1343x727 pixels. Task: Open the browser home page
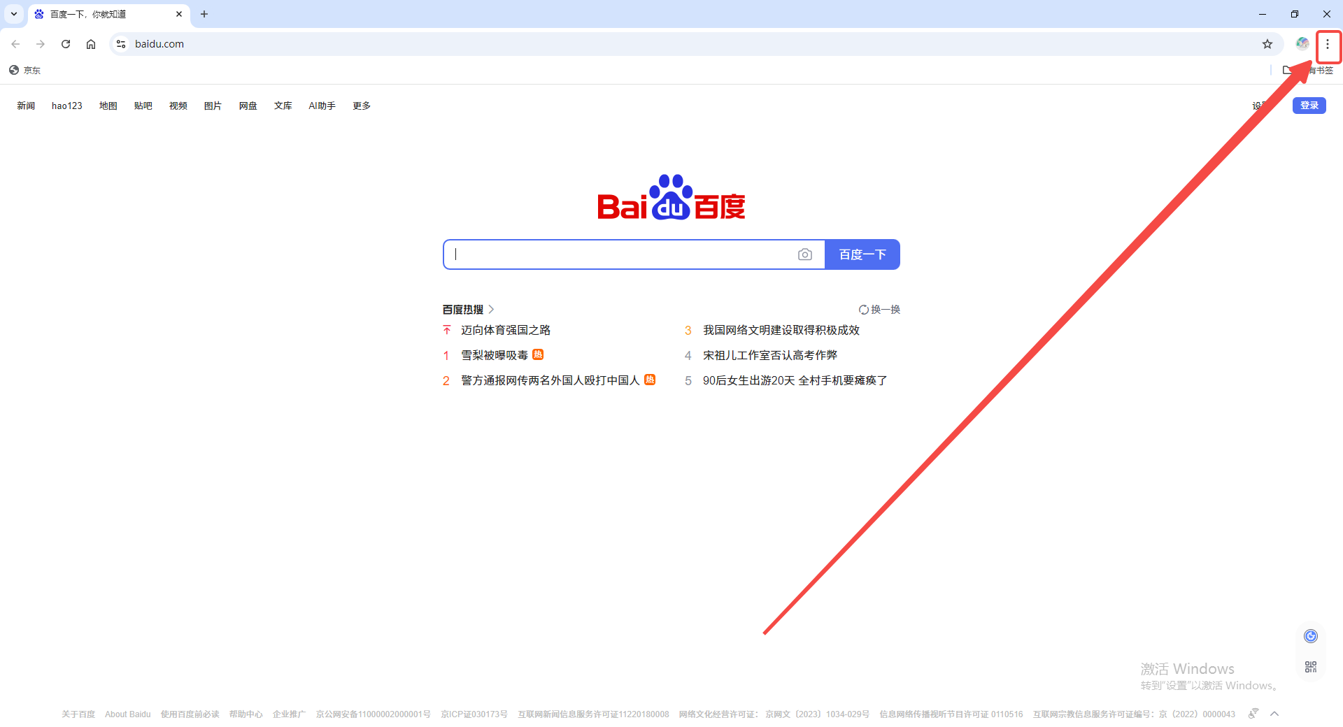[91, 44]
